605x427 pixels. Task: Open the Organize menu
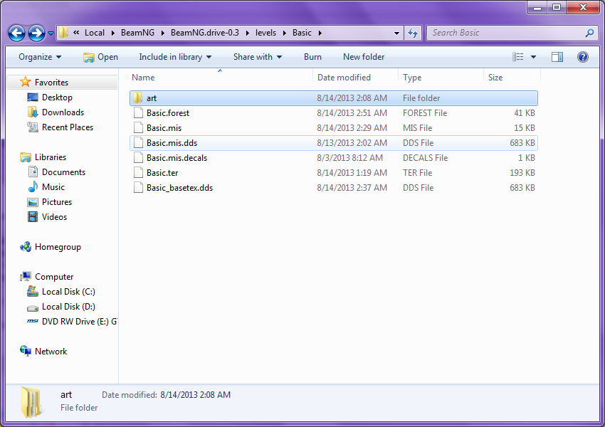pos(40,57)
